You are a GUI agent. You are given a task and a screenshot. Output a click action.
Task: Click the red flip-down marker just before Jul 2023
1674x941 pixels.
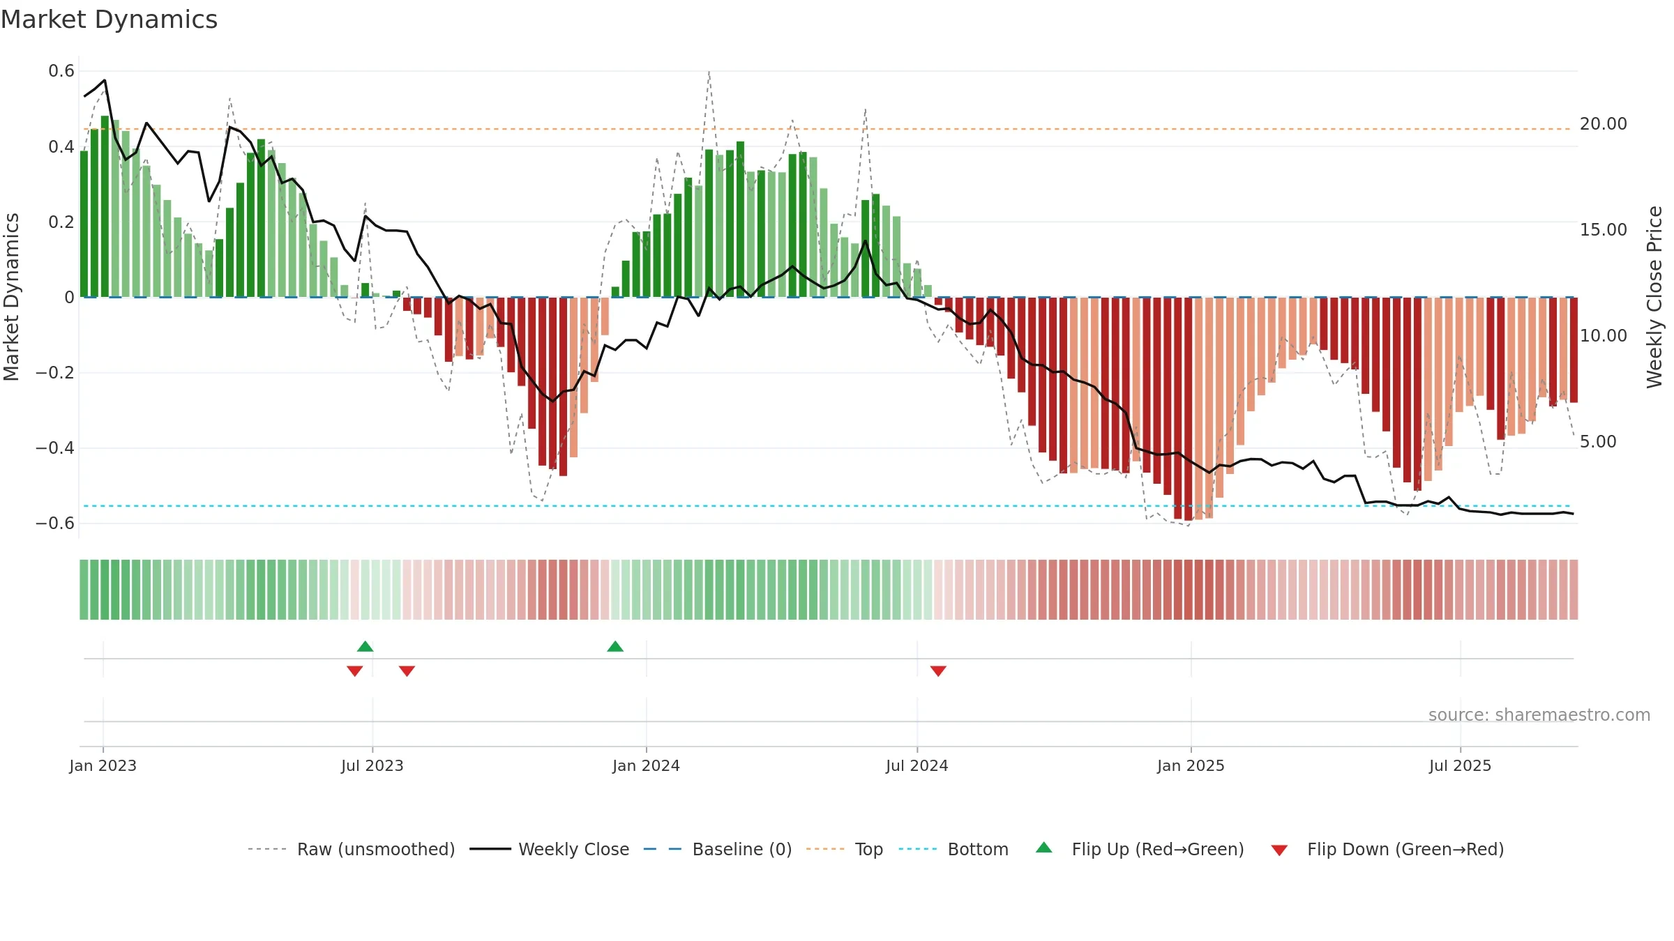pyautogui.click(x=354, y=671)
